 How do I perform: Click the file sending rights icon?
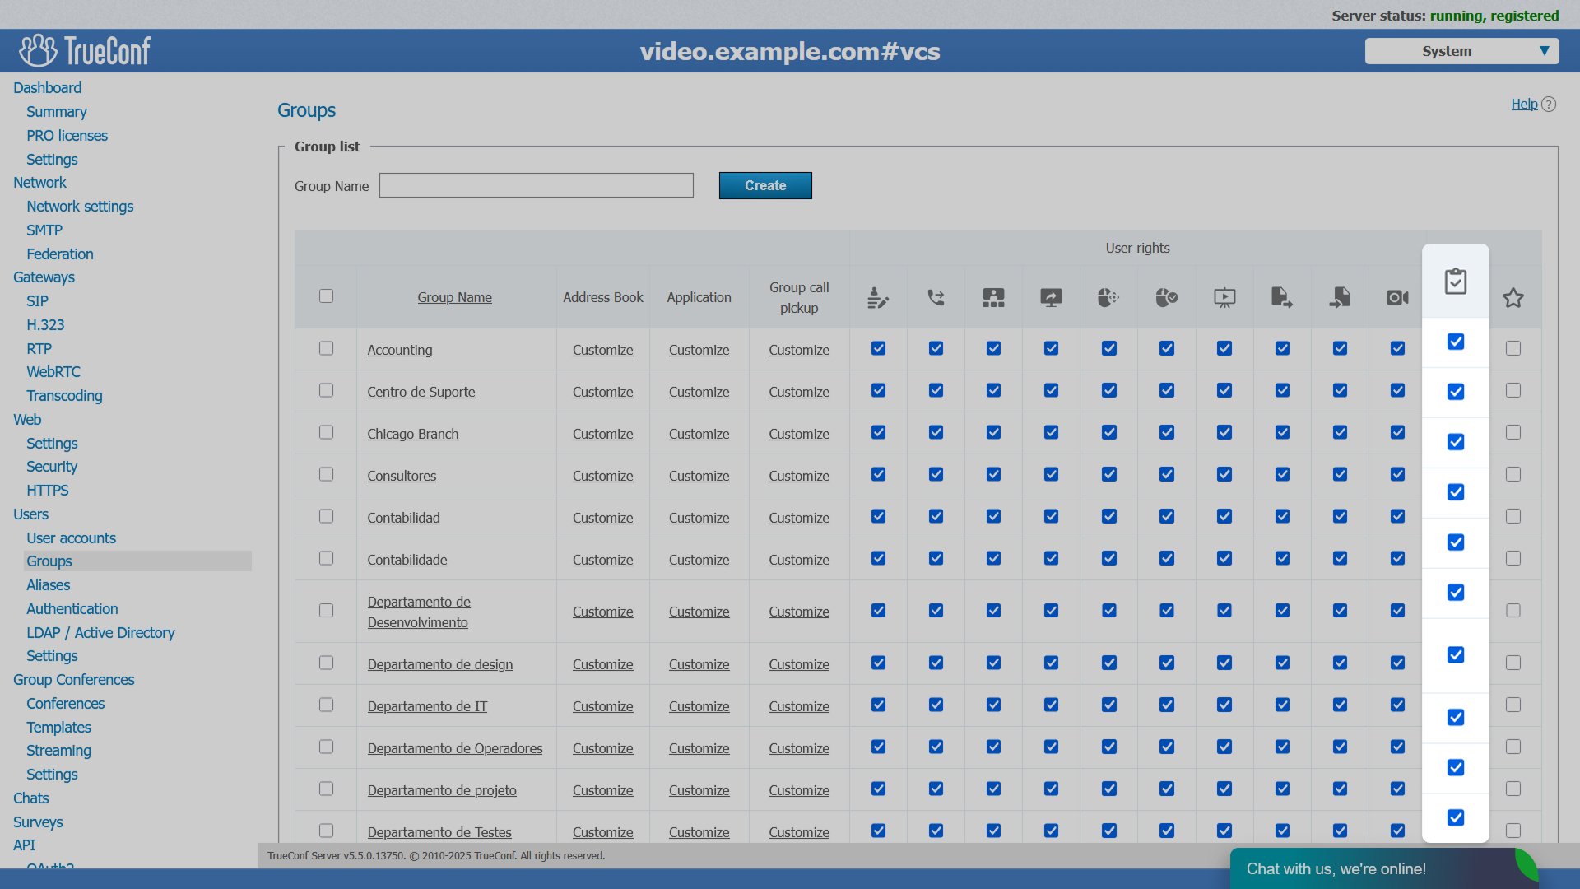click(1282, 297)
